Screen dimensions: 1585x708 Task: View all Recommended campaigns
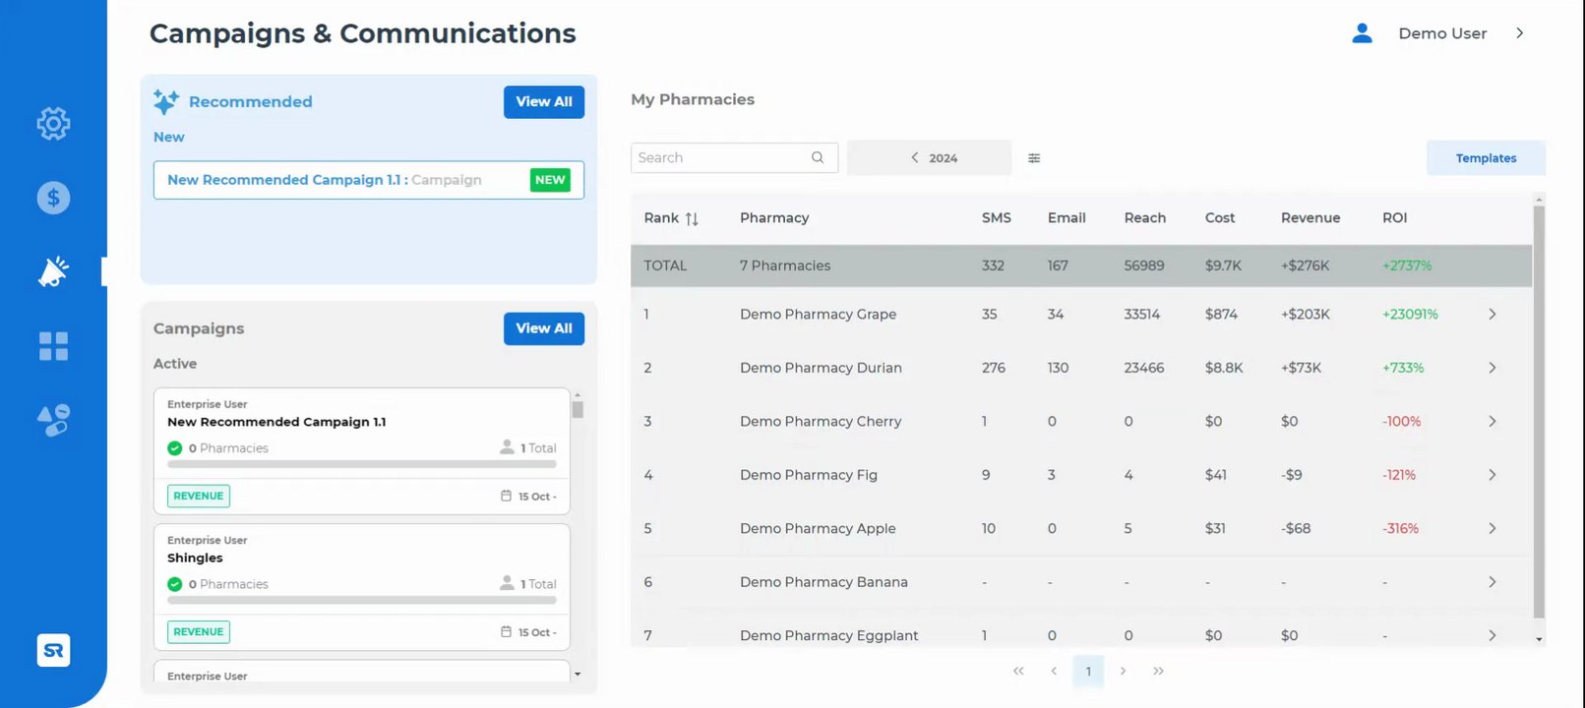click(543, 102)
